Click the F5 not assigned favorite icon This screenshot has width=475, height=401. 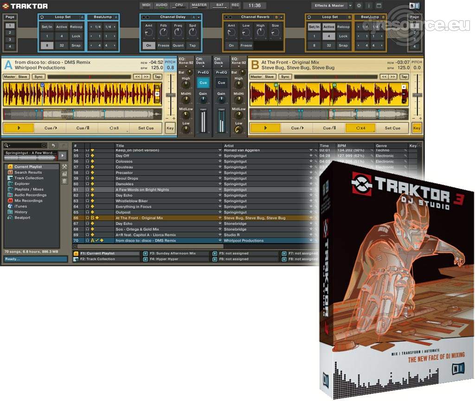point(215,253)
